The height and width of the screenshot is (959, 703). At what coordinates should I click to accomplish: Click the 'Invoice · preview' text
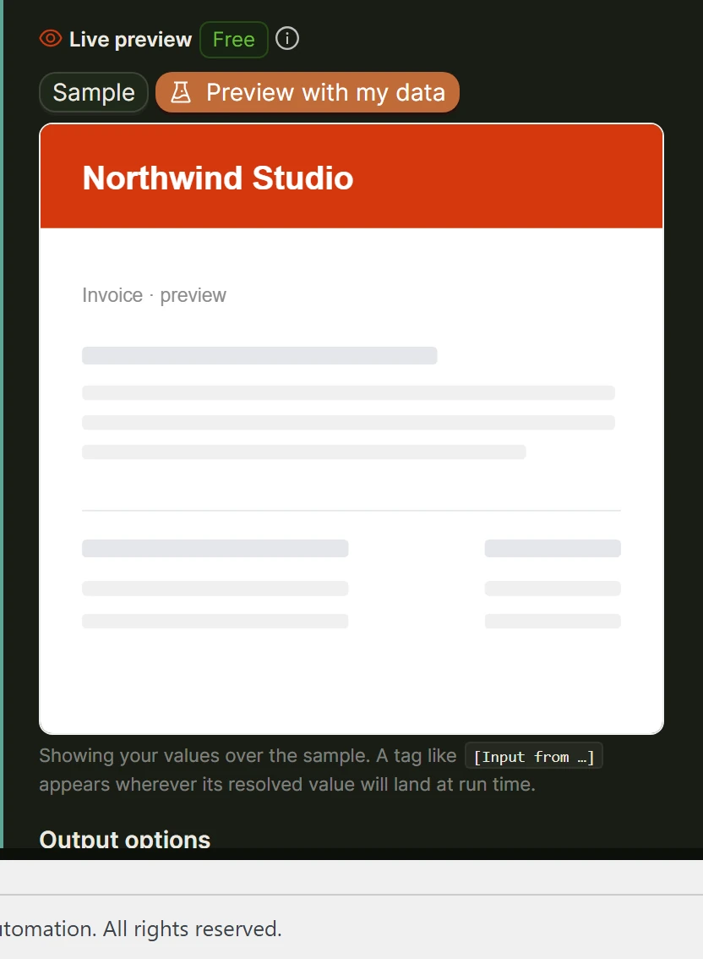154,295
